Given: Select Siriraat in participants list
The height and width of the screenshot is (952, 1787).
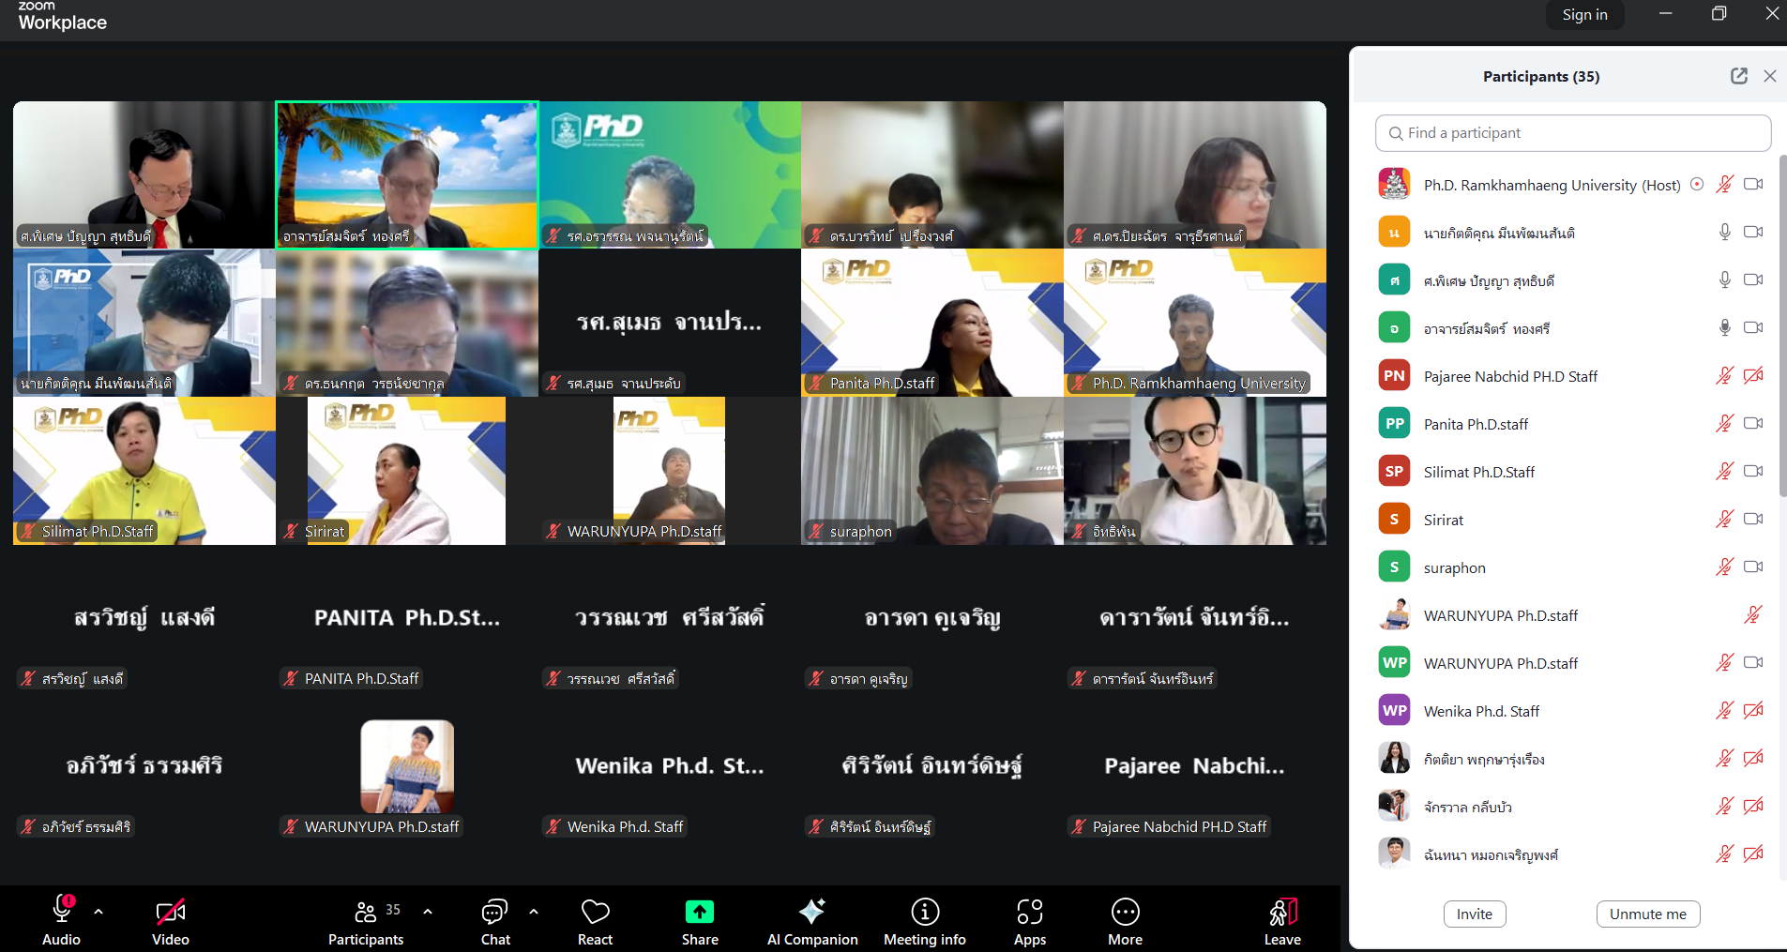Looking at the screenshot, I should click(x=1444, y=520).
